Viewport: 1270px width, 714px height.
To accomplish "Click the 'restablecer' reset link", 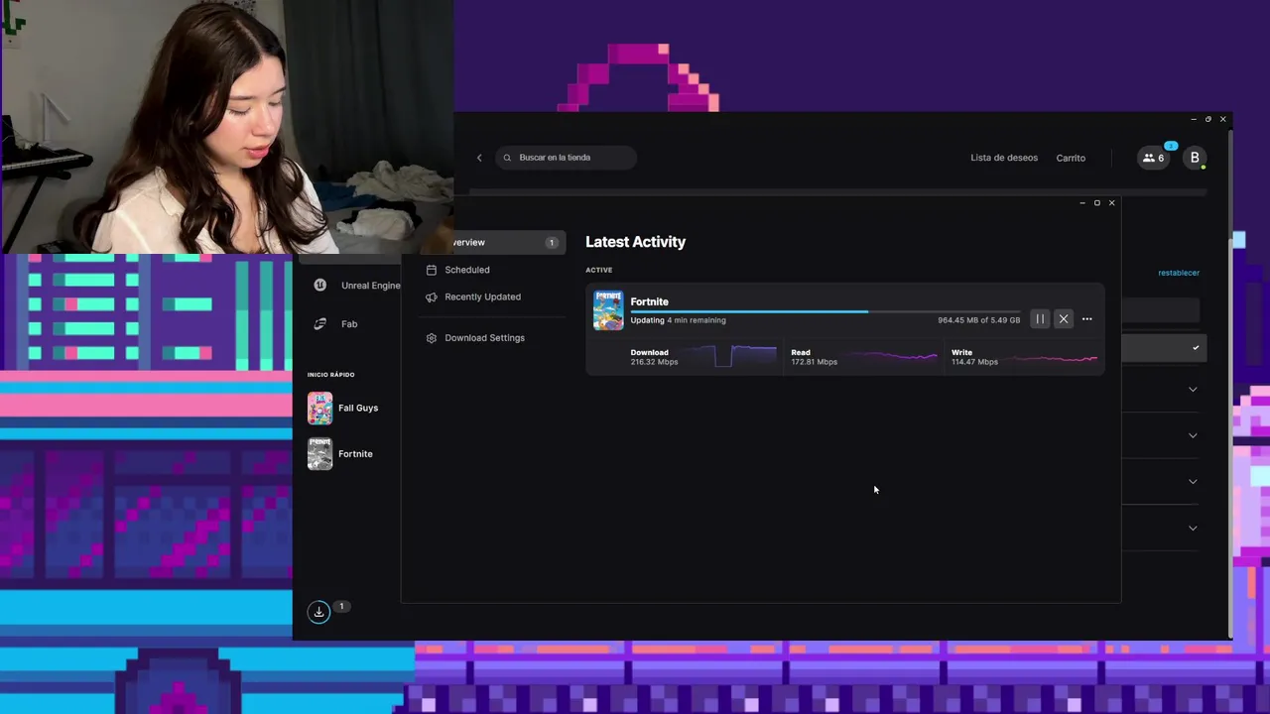I will pyautogui.click(x=1179, y=273).
